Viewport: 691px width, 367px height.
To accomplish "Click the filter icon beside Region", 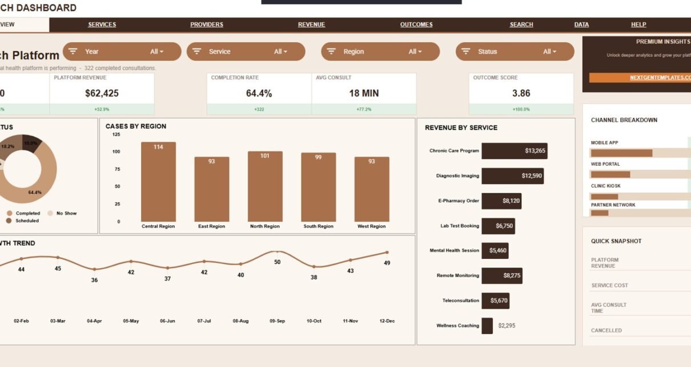I will 331,51.
